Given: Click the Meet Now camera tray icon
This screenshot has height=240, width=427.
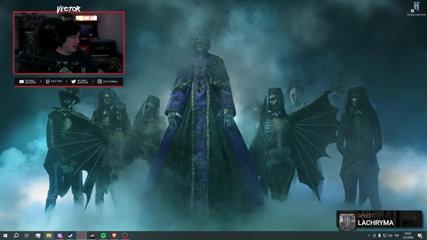Looking at the screenshot, I should [x=374, y=236].
